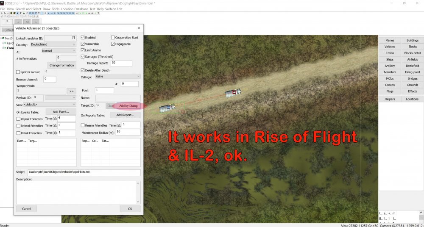Enable the Cooperative Start checkbox
The height and width of the screenshot is (227, 424).
coord(113,37)
